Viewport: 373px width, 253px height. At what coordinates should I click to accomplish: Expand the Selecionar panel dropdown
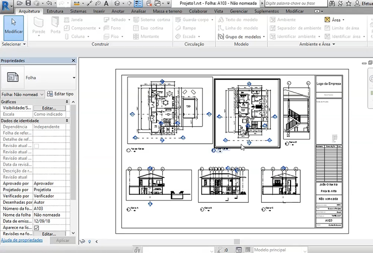coord(24,44)
